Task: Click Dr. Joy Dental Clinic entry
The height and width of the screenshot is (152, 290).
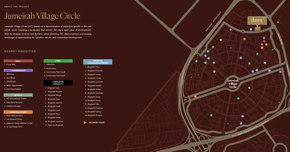Action: 13,127
